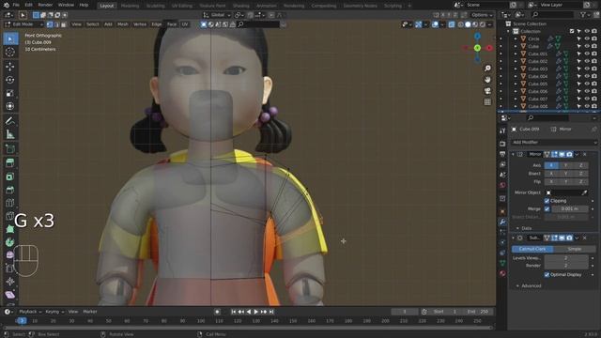The width and height of the screenshot is (601, 338).
Task: Select the Bevel tool
Action: 10,190
